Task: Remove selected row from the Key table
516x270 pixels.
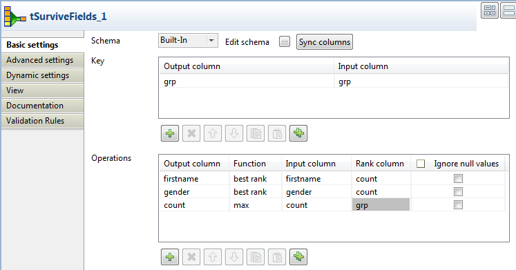Action: pos(191,133)
